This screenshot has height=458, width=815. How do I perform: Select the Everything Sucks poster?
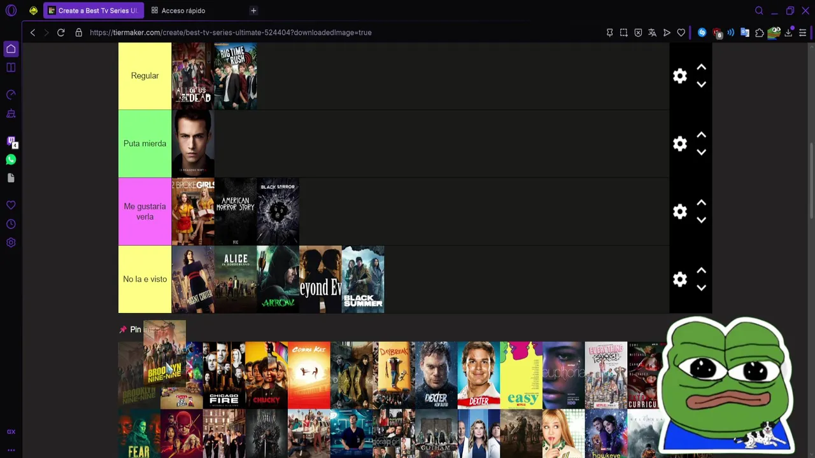point(606,375)
